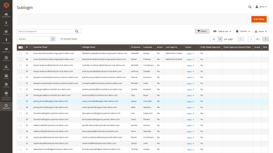Open the Stores sidebar menu
The width and height of the screenshot is (273, 153).
point(6,76)
